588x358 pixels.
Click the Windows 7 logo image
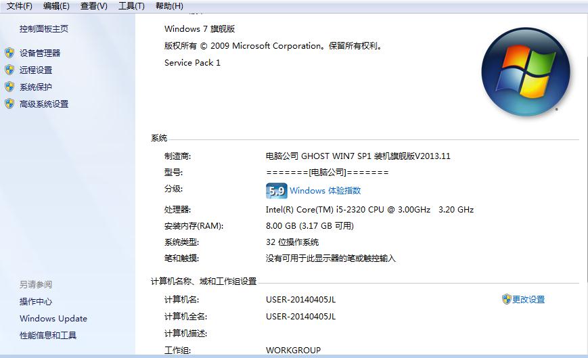click(526, 72)
